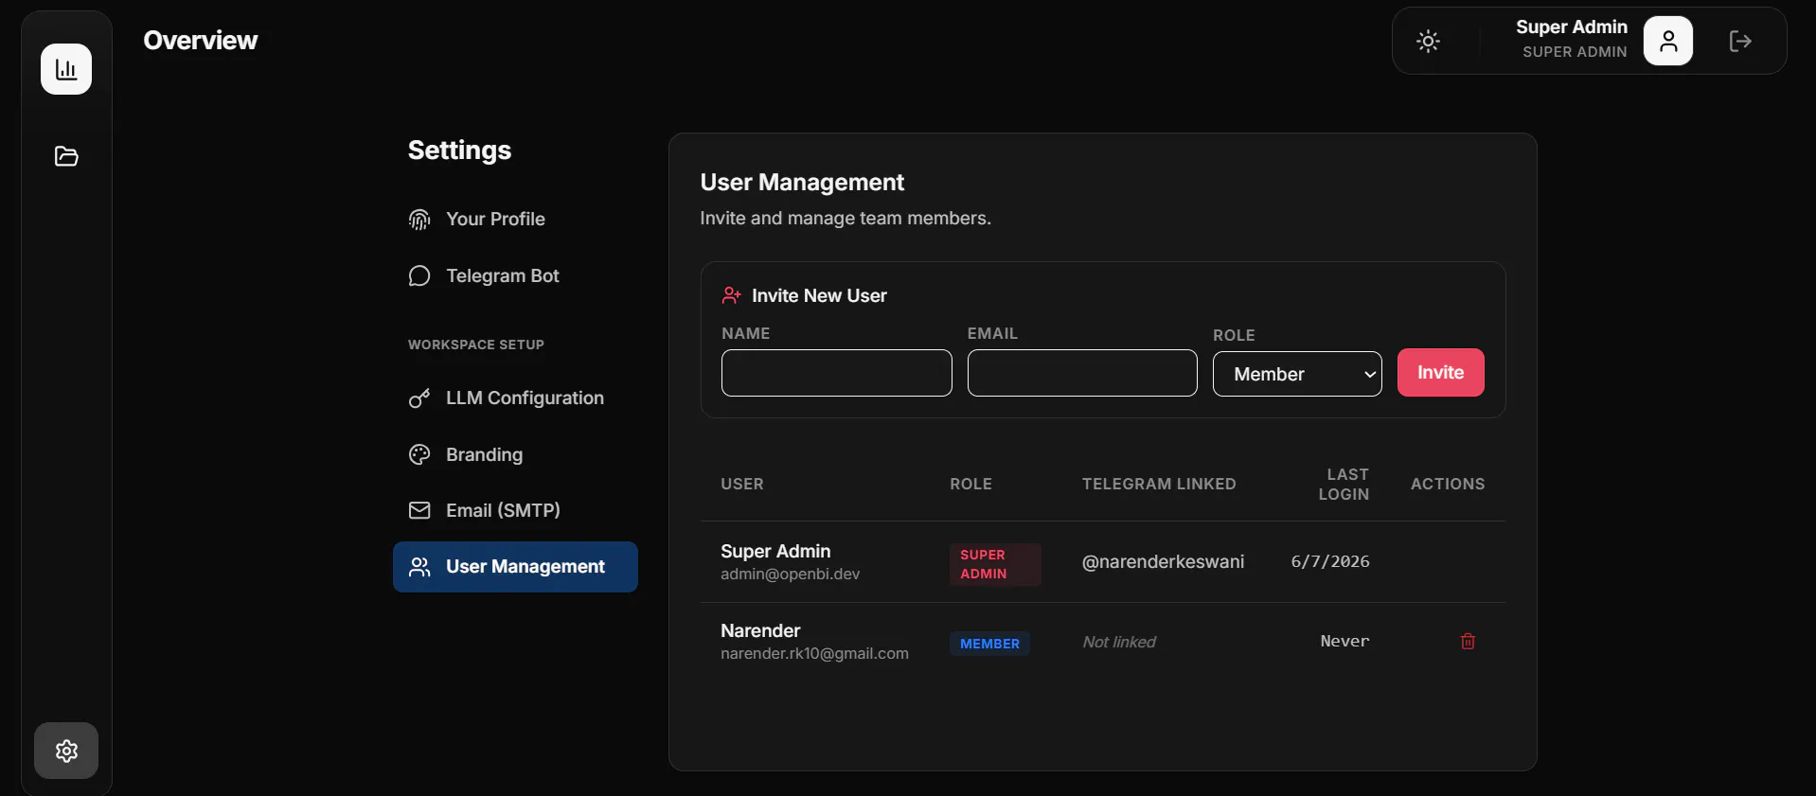Click the Overview page title
The height and width of the screenshot is (796, 1816).
(201, 40)
